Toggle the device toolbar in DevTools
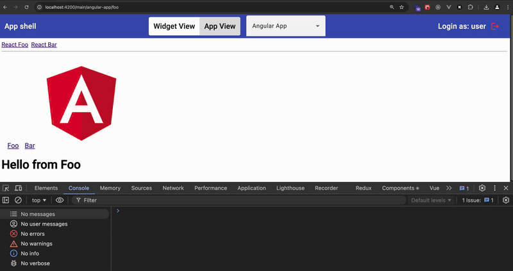Image resolution: width=513 pixels, height=271 pixels. [x=19, y=188]
